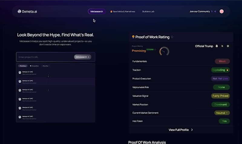Click the 'Has Token' label

point(138,121)
